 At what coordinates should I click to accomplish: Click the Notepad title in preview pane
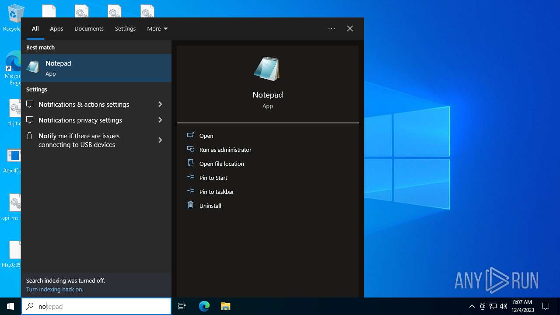267,95
